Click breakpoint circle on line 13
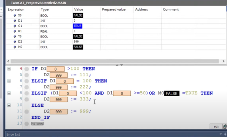The width and height of the screenshot is (227, 137). click(x=27, y=123)
